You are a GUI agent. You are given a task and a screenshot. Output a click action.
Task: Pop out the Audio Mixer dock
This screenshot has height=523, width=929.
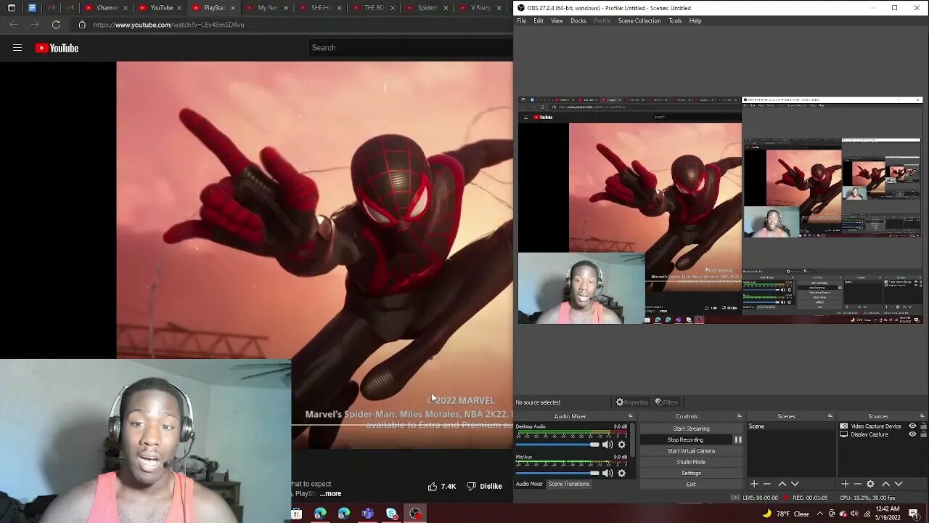630,416
